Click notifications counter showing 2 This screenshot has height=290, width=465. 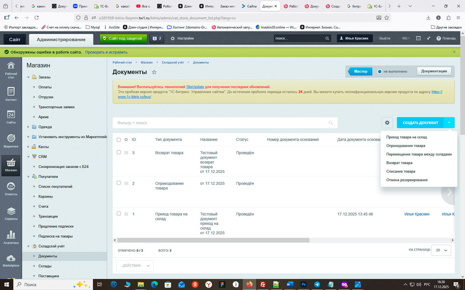(157, 38)
